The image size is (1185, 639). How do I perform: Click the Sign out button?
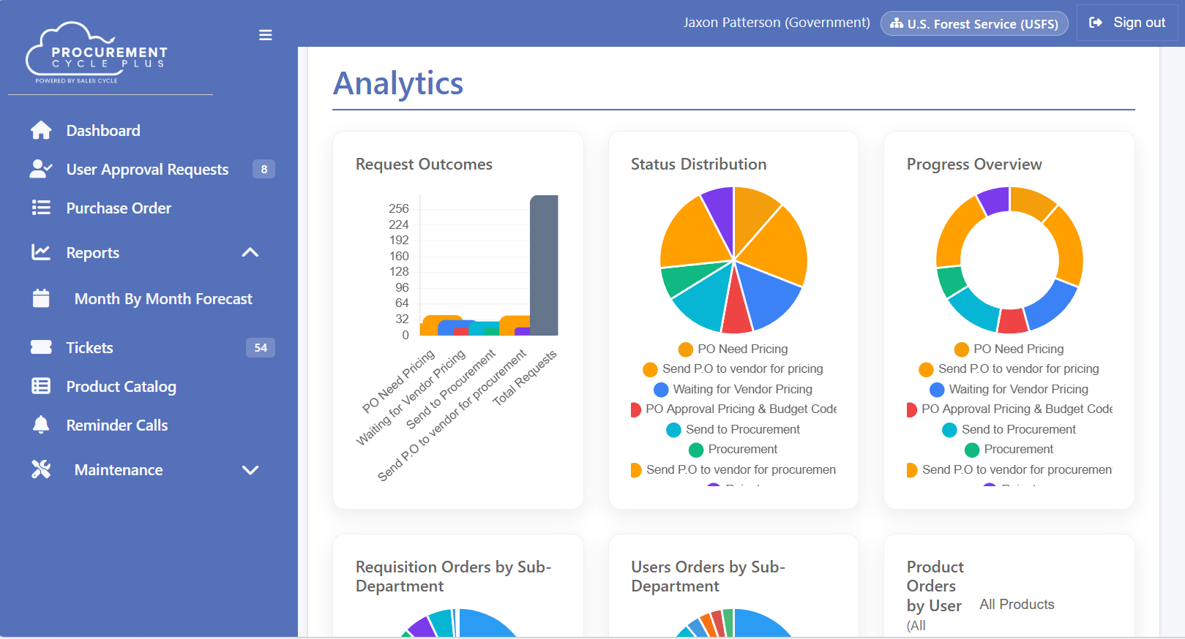[x=1127, y=23]
